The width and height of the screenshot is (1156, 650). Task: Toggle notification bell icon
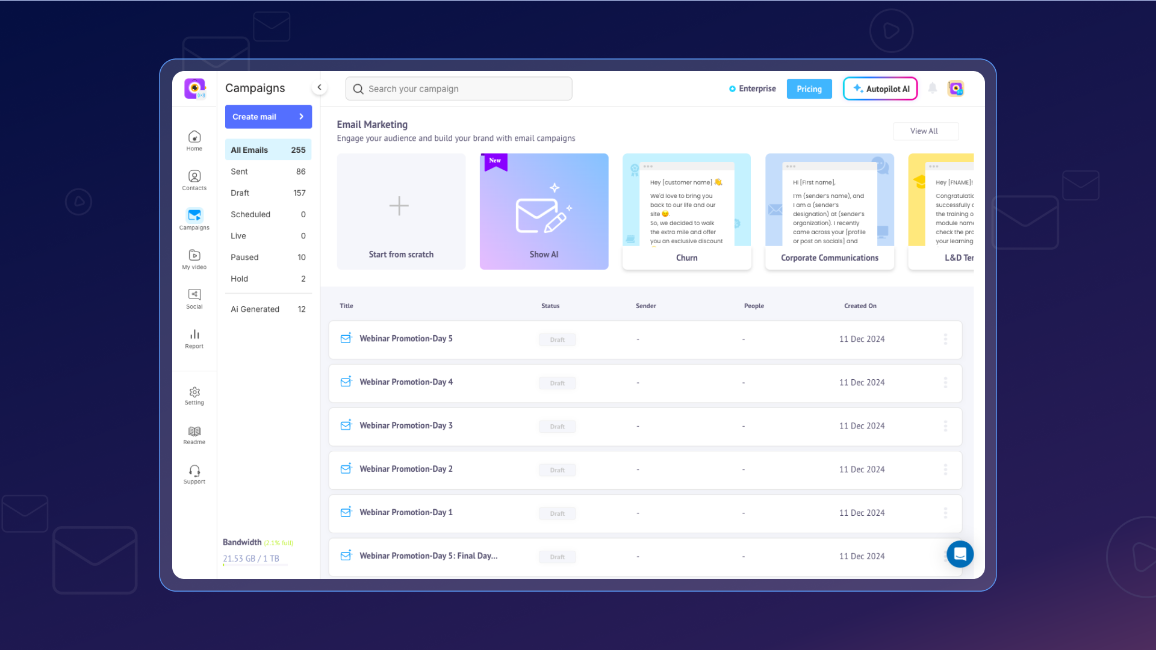coord(933,88)
